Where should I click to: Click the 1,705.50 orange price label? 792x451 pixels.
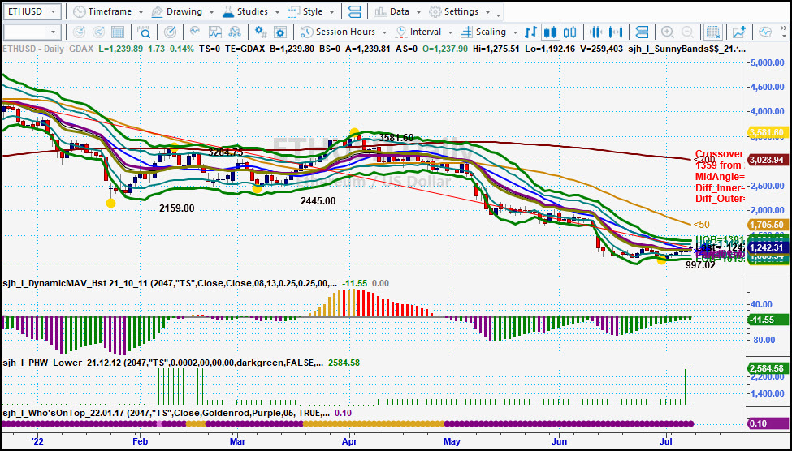click(768, 225)
